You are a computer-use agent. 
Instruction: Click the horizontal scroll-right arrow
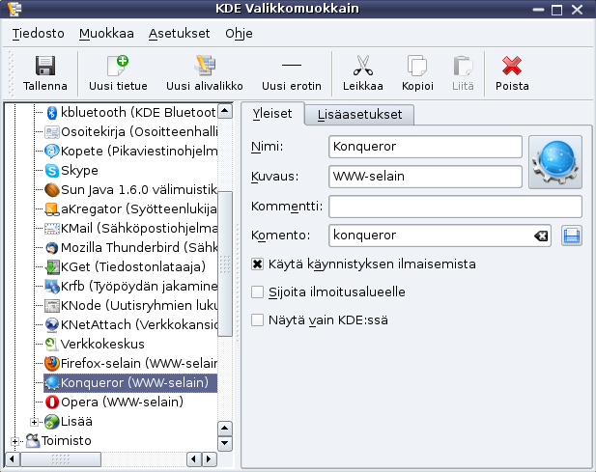pyautogui.click(x=209, y=459)
